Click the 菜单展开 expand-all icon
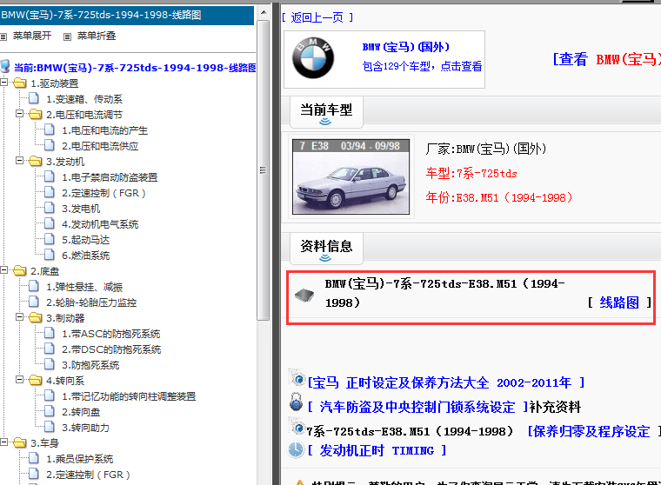Screen dimensions: 661x485 [3, 37]
